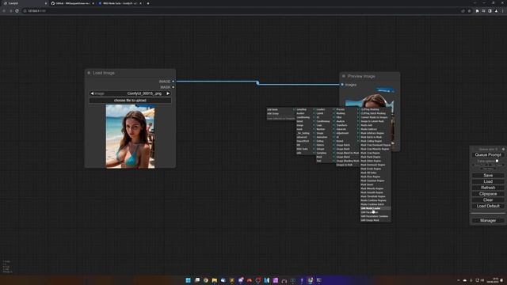Open the Windows Start menu

(189, 280)
